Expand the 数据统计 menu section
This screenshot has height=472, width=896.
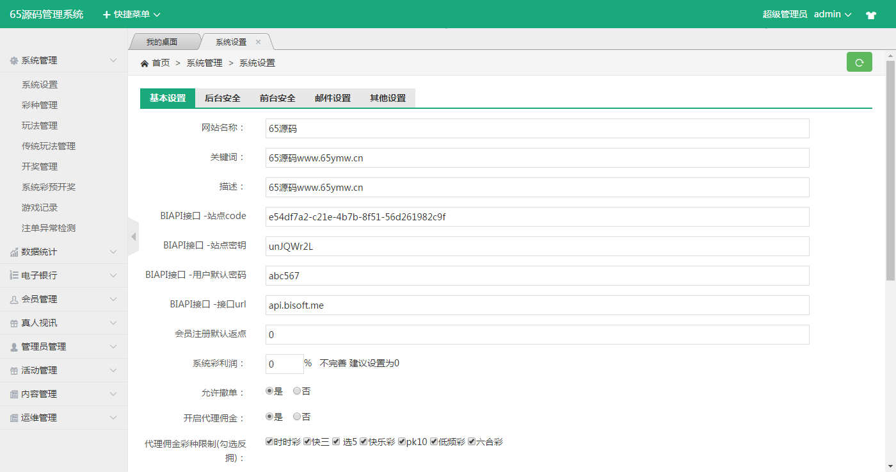point(64,252)
